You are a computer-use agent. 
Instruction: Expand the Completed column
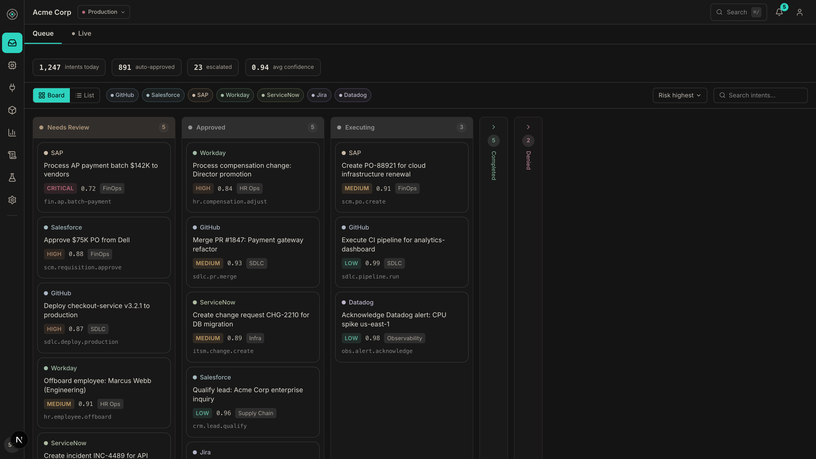pyautogui.click(x=493, y=127)
